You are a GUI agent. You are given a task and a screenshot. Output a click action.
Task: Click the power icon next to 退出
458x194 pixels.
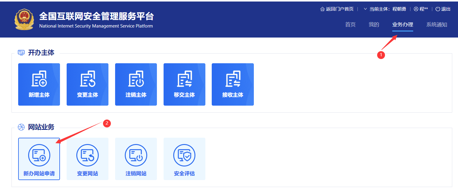click(436, 9)
